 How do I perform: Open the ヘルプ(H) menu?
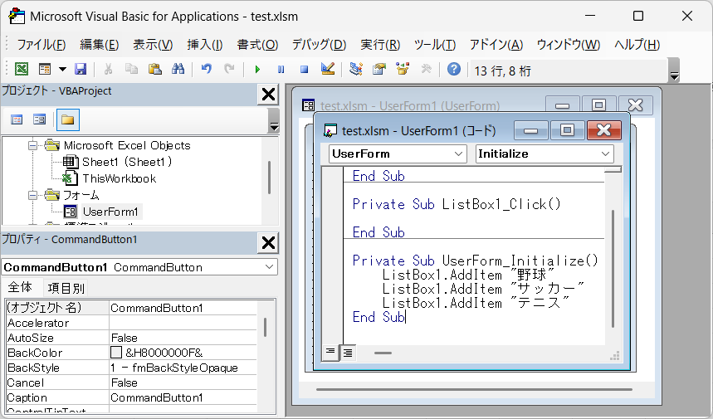637,45
